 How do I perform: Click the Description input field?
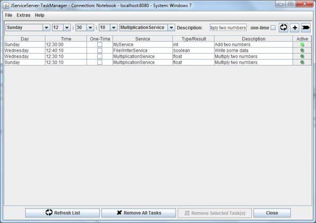(228, 28)
